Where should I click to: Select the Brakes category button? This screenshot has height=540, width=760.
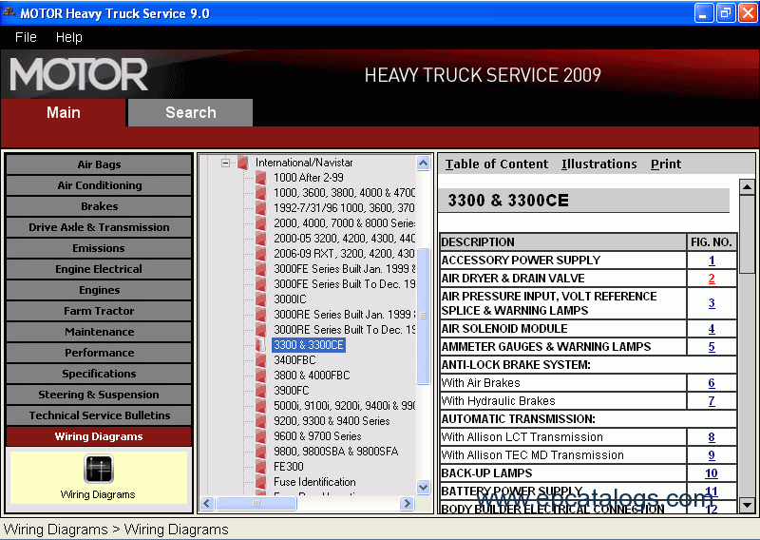[99, 206]
